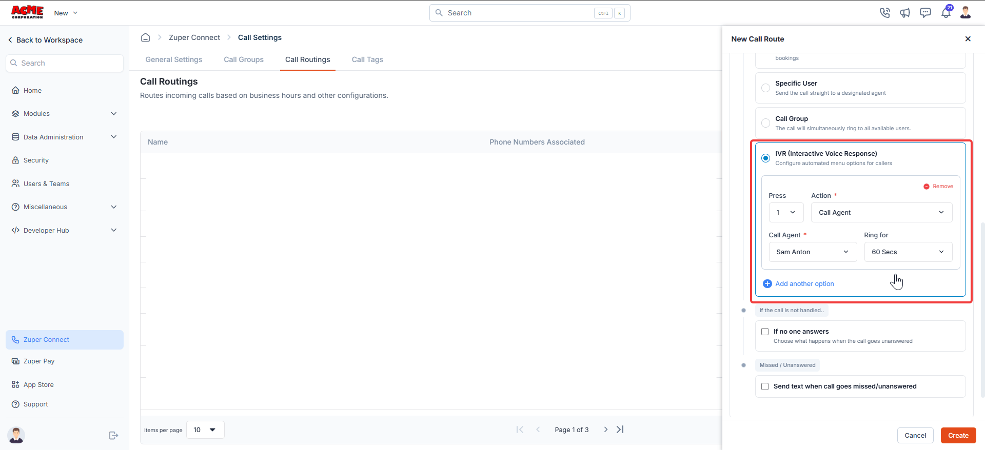Check the If no one answers box
Image resolution: width=985 pixels, height=450 pixels.
(765, 332)
